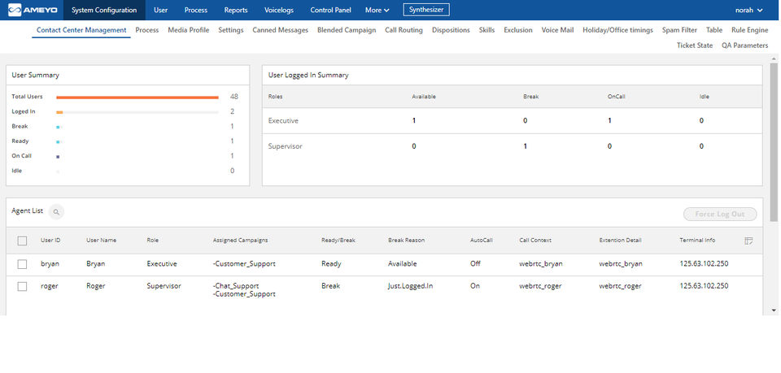Go to the QA Parameters tab
The height and width of the screenshot is (373, 781).
tap(744, 46)
